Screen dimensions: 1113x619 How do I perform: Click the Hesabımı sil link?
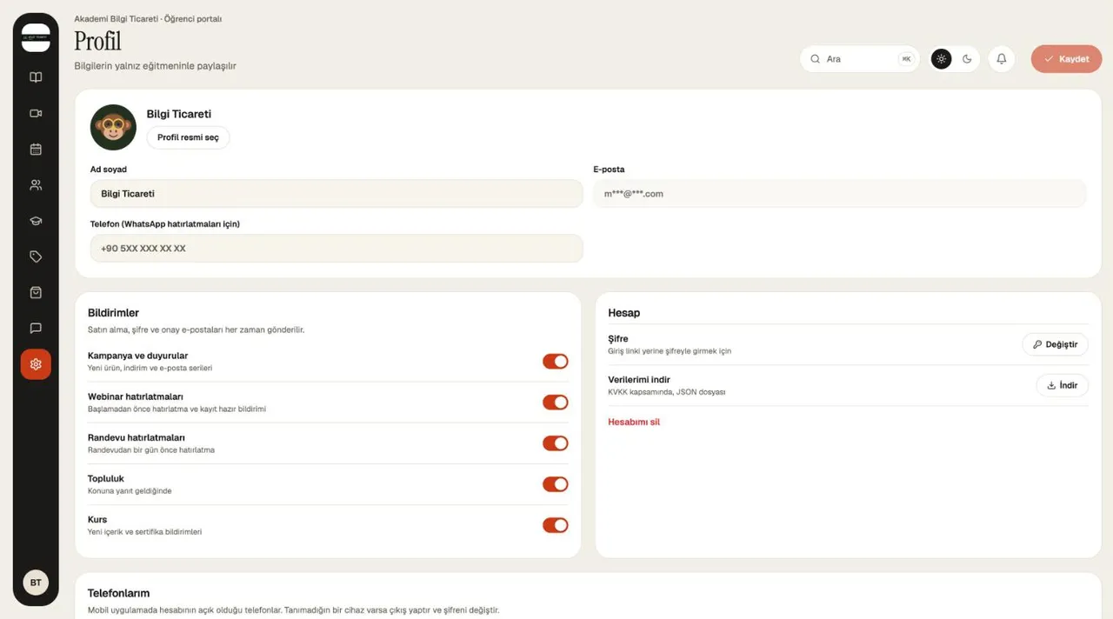[634, 422]
